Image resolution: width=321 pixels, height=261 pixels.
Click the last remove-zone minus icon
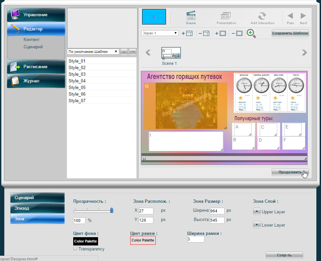237,33
